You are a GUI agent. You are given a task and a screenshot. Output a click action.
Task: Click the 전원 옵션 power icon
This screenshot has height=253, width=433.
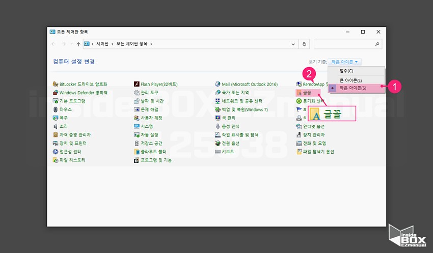[218, 143]
